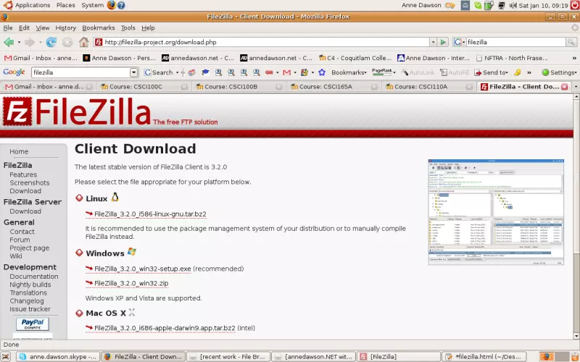Go to the sidebar Home link
This screenshot has height=362, width=580.
tap(19, 151)
